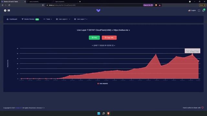Click the address bar URL field

pos(94,5)
